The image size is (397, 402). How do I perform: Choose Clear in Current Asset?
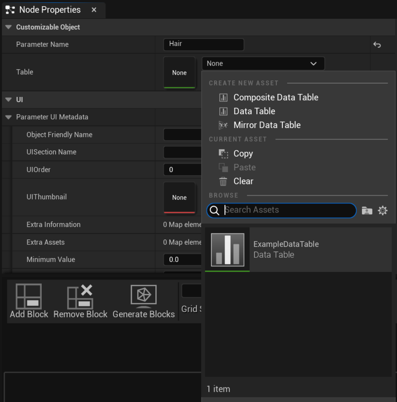(243, 181)
